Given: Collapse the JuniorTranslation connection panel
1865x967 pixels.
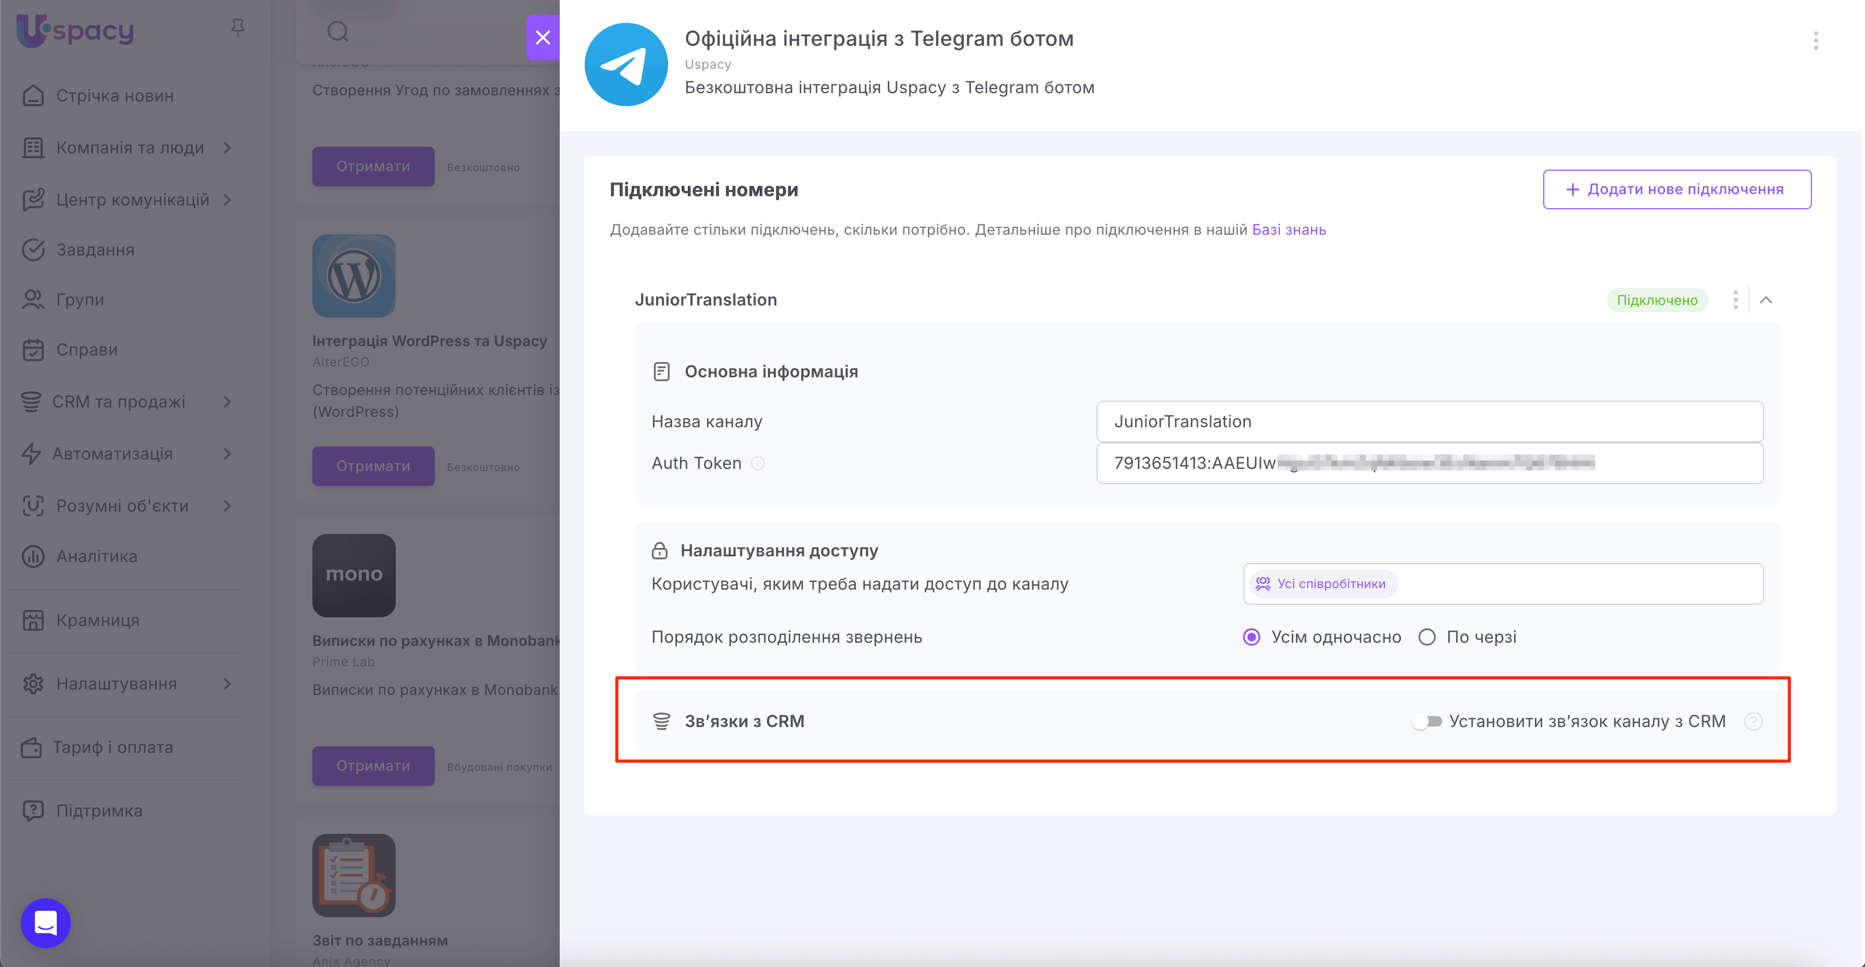Looking at the screenshot, I should (1767, 300).
